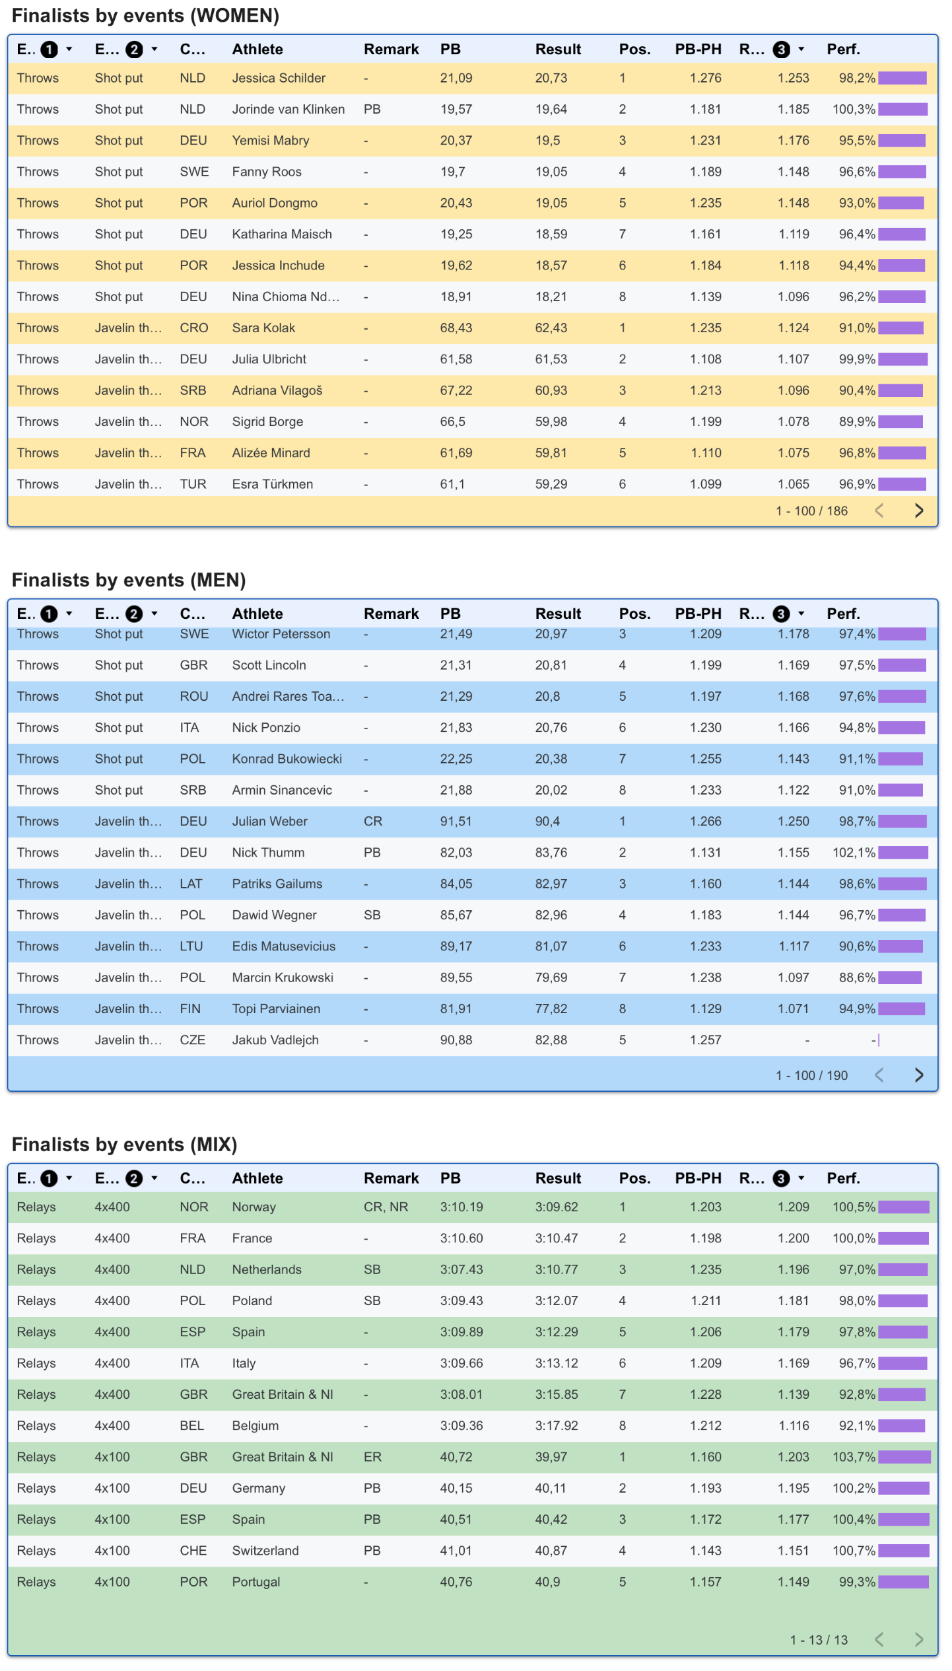This screenshot has height=1671, width=952.
Task: Open first sort dropdown in MIX table header
Action: pos(69,1179)
